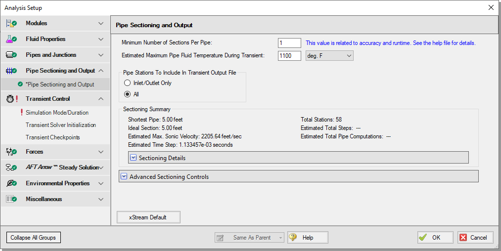The width and height of the screenshot is (501, 251).
Task: Click the Miscellaneous group icon
Action: (11, 199)
